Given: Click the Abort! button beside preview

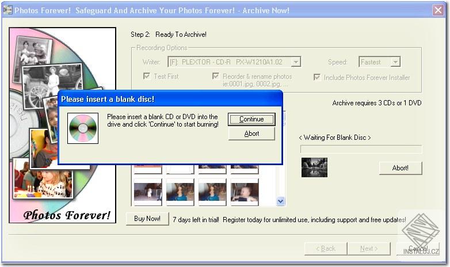Looking at the screenshot, I should 401,168.
